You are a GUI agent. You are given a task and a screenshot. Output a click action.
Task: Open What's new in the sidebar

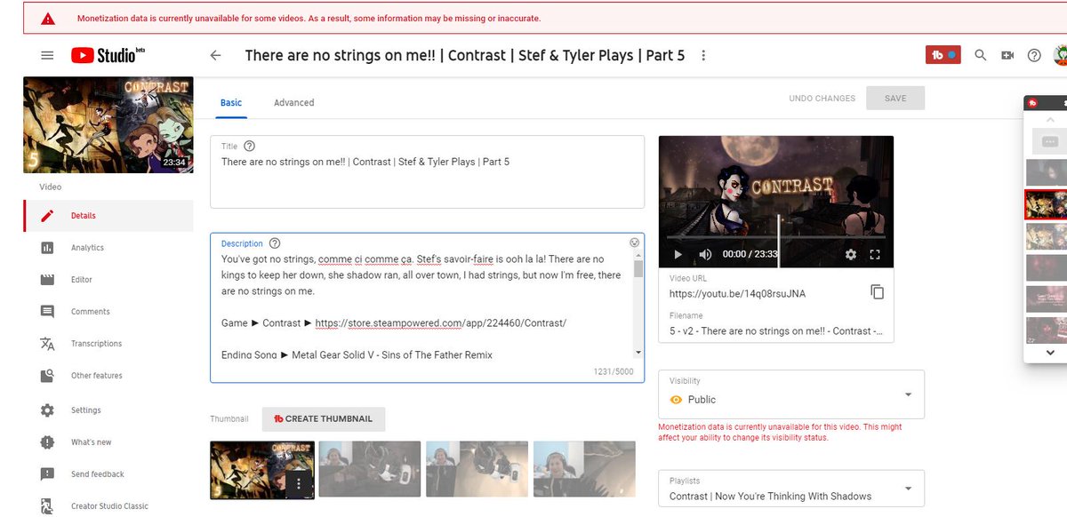click(x=108, y=442)
